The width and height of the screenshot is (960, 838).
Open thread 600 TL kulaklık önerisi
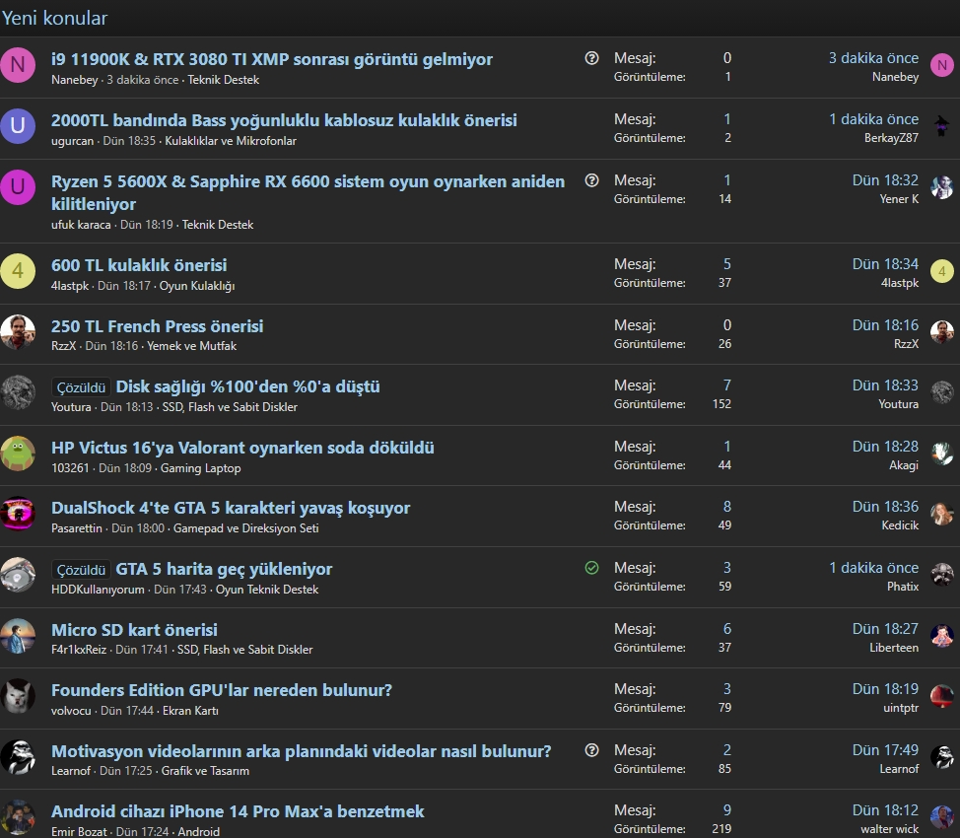point(139,265)
